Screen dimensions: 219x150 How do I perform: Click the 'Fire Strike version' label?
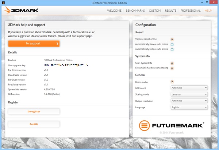[17, 85]
